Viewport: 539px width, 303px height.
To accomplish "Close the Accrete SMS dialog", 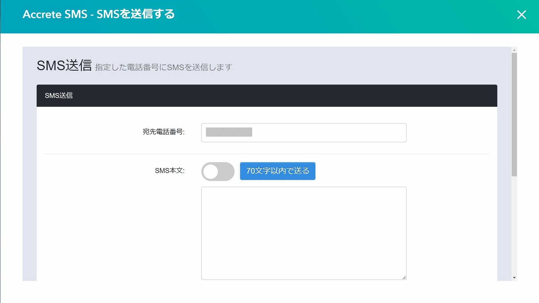I will pos(521,14).
